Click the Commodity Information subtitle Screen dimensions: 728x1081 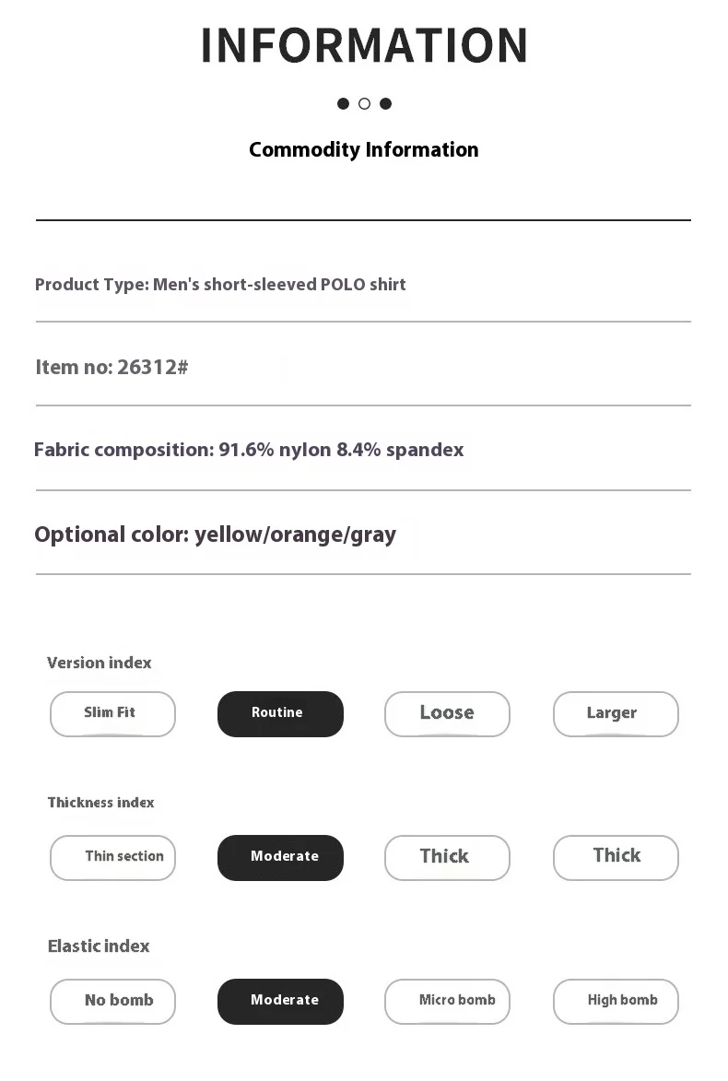[x=364, y=149]
